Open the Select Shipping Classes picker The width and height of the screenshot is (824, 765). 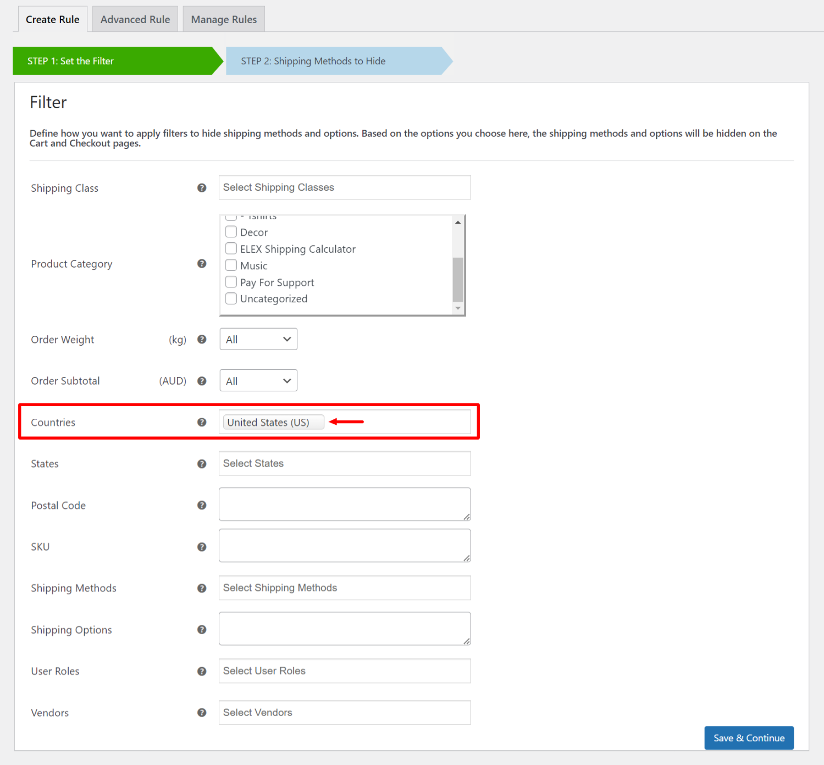coord(344,187)
